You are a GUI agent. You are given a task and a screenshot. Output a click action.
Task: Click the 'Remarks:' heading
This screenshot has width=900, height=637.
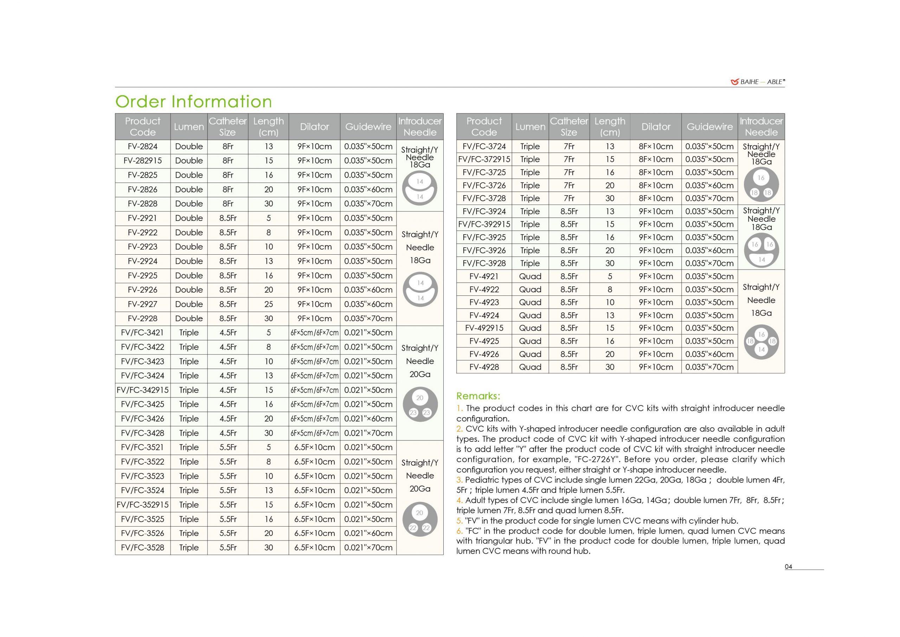(x=478, y=396)
